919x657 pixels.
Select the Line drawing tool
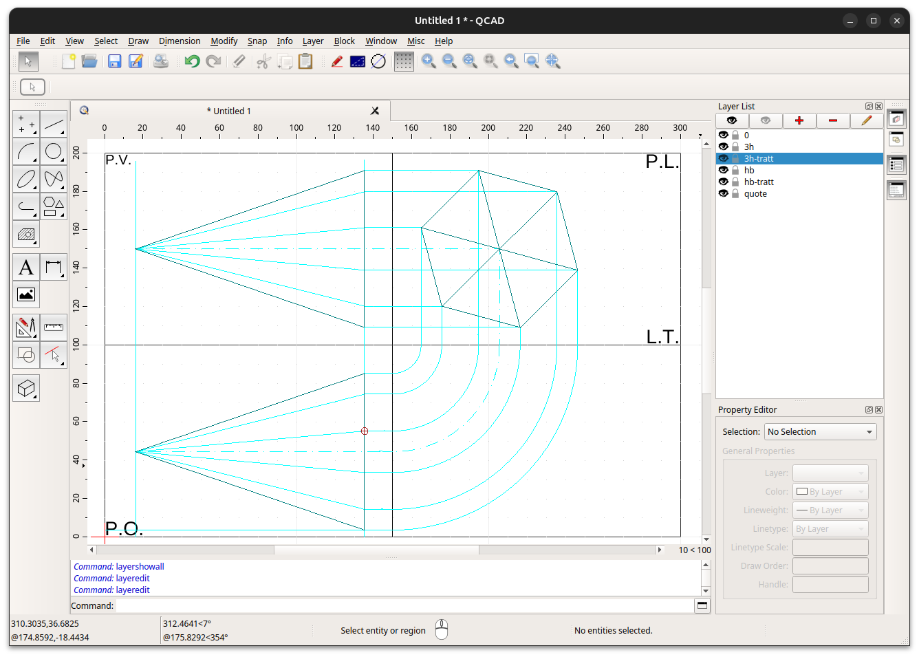click(54, 125)
